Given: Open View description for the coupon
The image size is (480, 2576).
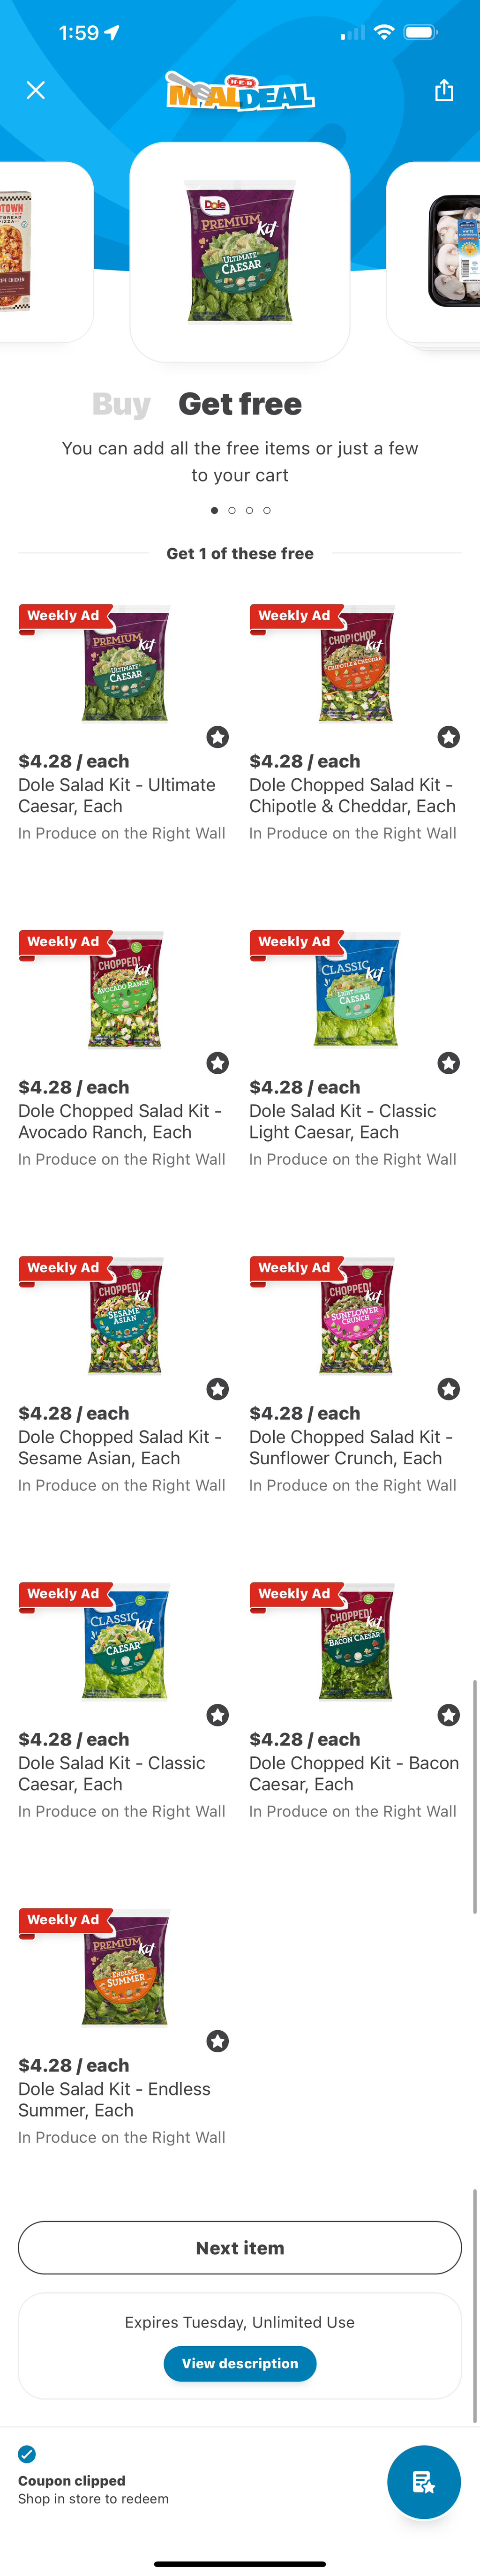Looking at the screenshot, I should [240, 2363].
